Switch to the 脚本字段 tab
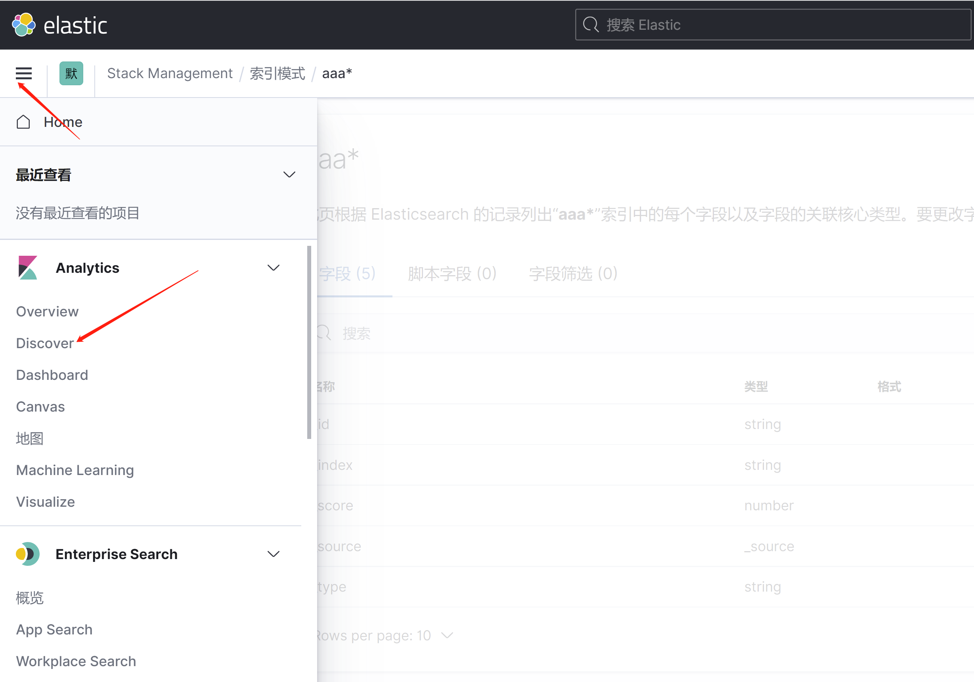 [x=452, y=274]
